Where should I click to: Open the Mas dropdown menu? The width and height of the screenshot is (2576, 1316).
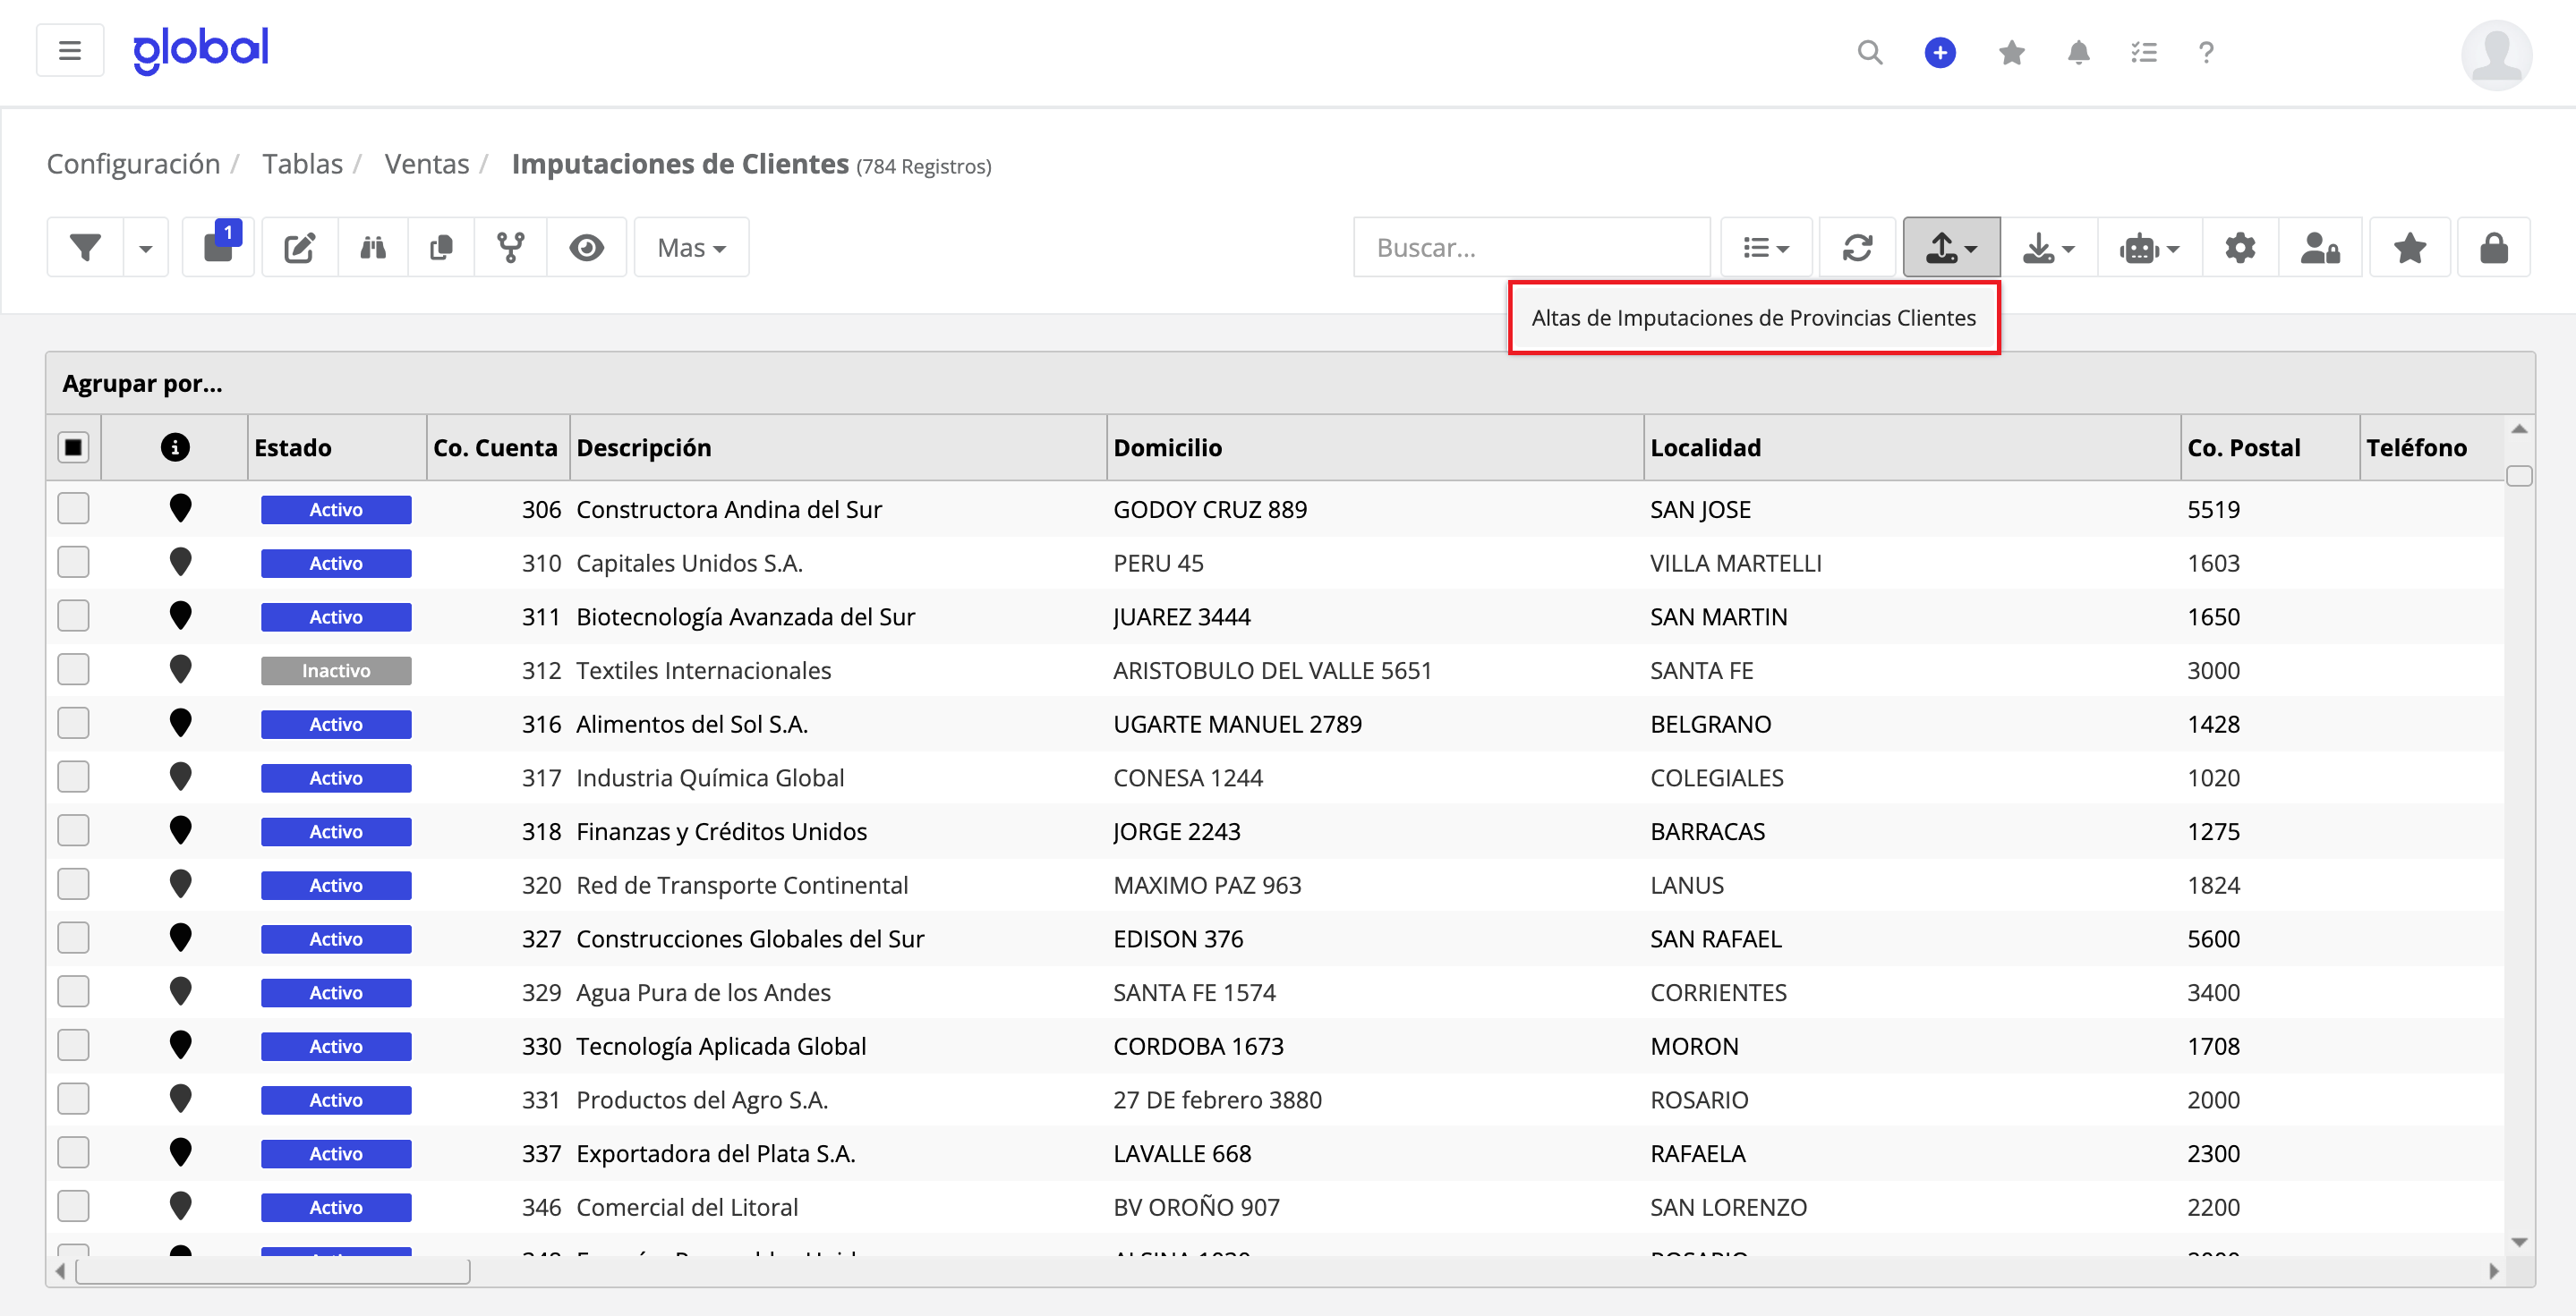coord(691,247)
